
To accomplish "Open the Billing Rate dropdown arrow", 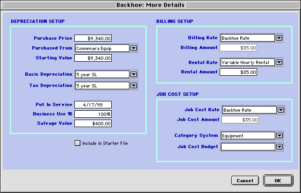I will [279, 38].
